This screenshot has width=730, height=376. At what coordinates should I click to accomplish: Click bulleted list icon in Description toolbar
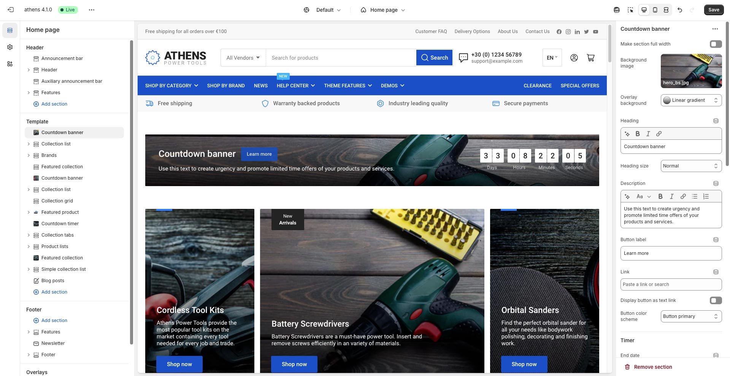coord(695,196)
